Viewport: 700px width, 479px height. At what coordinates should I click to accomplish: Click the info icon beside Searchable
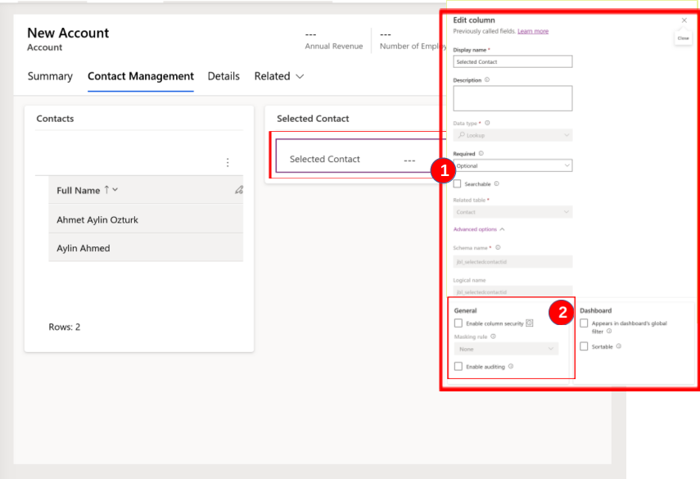click(x=496, y=183)
